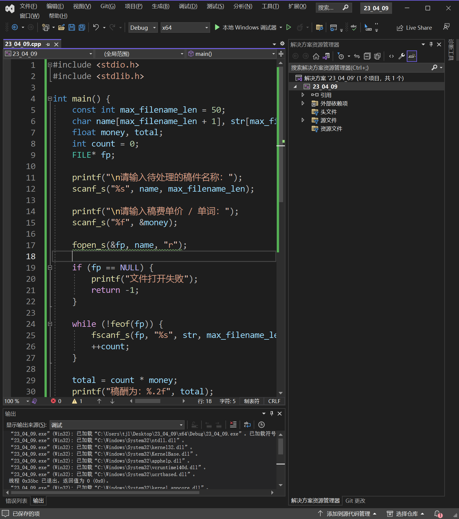Open the 文件(F) menu
The image size is (459, 519).
click(x=28, y=6)
